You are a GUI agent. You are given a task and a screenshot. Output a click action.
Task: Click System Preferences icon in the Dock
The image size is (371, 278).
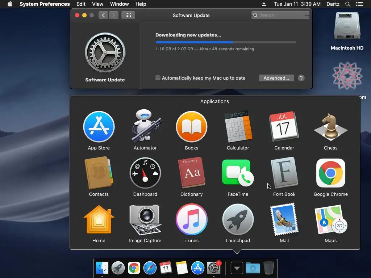(213, 268)
